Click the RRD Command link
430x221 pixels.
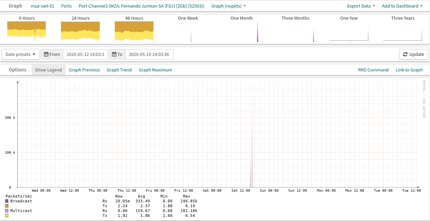[x=373, y=70]
